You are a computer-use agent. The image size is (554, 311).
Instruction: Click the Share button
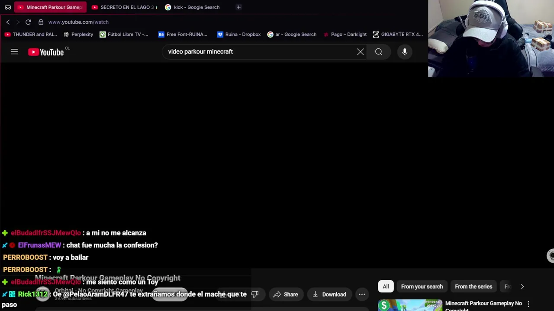[x=286, y=295]
